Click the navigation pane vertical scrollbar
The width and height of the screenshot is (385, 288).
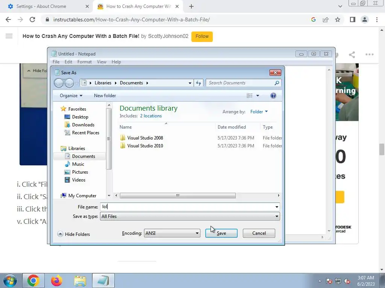(109, 139)
